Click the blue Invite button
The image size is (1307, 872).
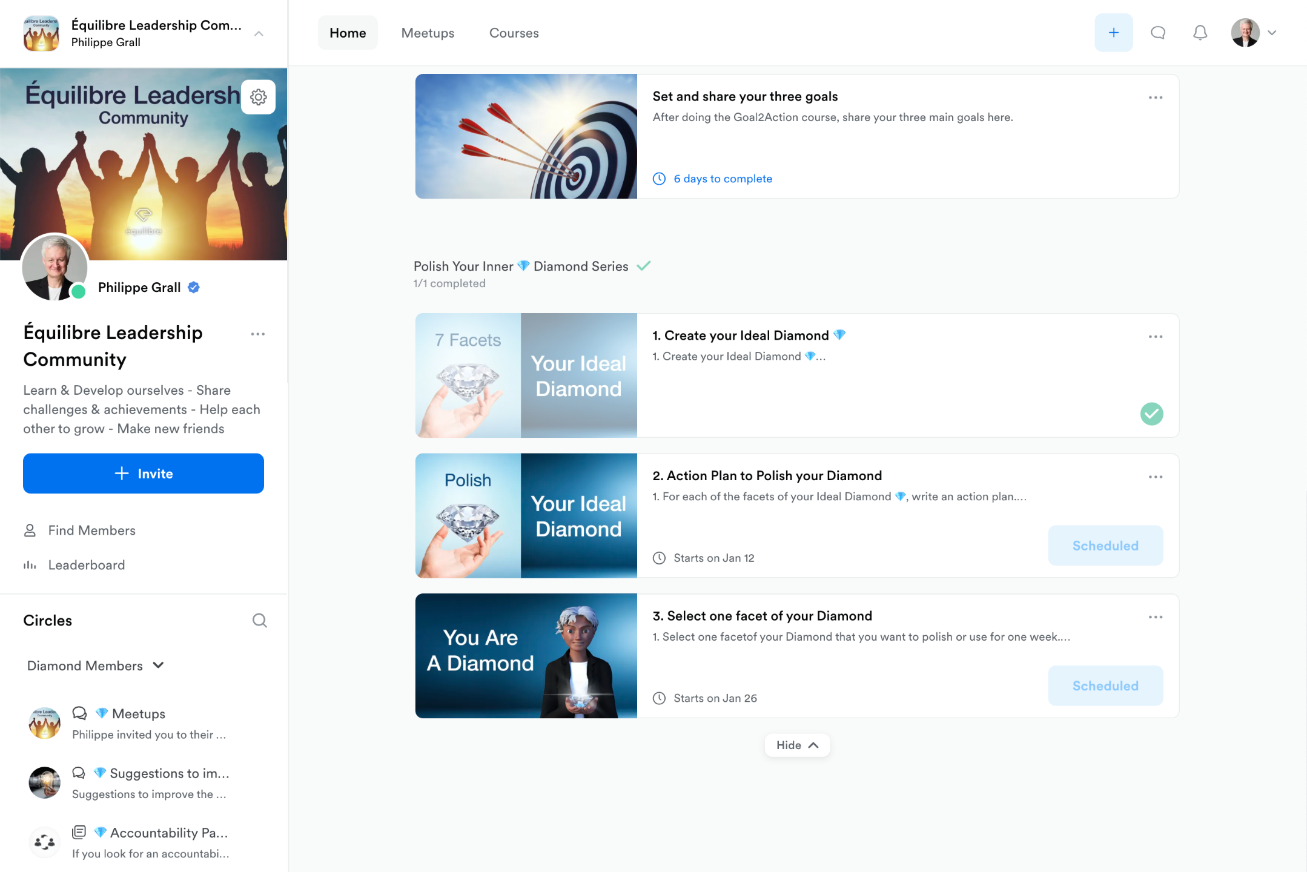point(144,474)
